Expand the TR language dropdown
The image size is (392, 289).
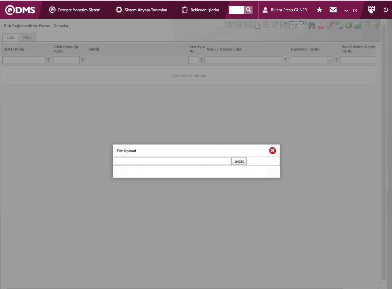click(x=351, y=10)
